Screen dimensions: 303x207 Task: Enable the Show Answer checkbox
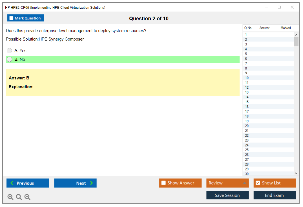[x=163, y=183]
